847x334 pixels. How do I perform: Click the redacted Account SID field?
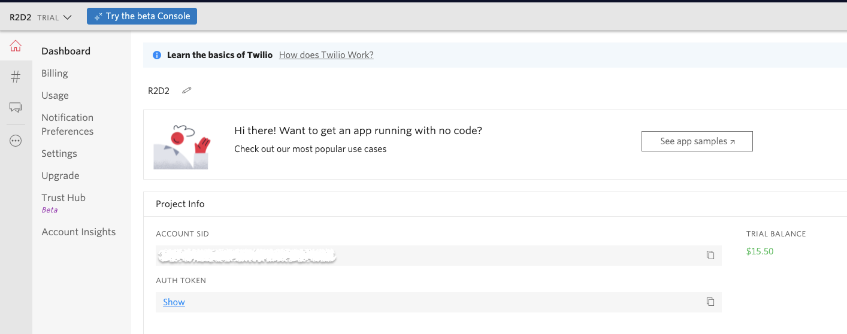pos(438,256)
